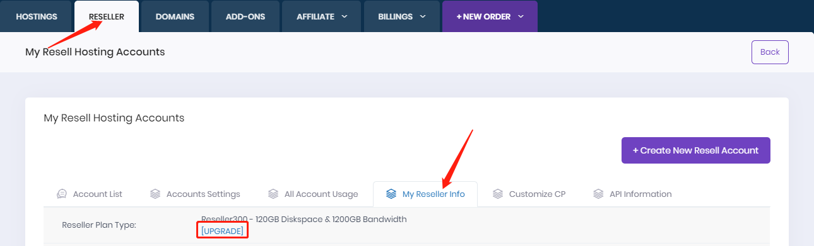Open the Add-ons tab
814x246 pixels.
pyautogui.click(x=245, y=16)
